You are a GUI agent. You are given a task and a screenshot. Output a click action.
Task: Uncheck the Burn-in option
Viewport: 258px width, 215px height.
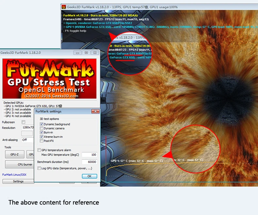pos(41,132)
